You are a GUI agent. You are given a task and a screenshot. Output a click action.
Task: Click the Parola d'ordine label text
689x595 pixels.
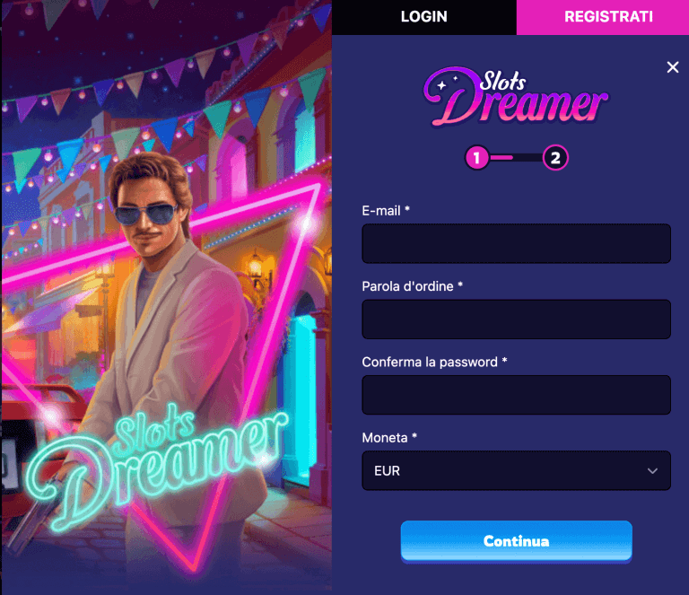click(412, 286)
